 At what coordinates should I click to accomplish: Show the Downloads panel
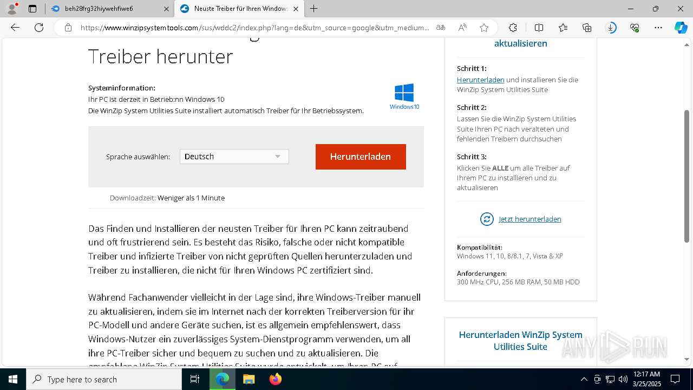coord(611,28)
